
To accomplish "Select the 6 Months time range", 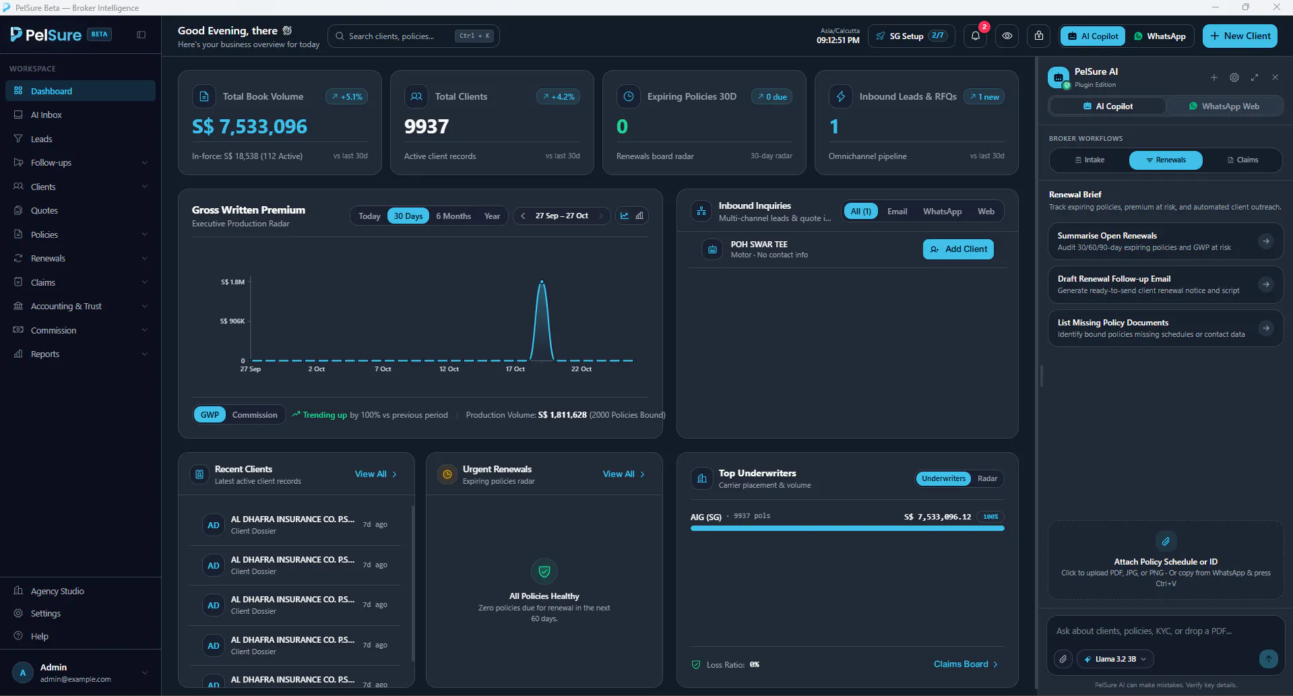I will (x=453, y=216).
